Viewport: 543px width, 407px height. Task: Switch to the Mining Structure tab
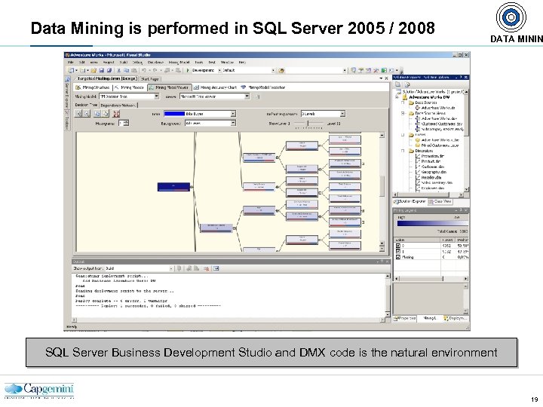[x=93, y=87]
